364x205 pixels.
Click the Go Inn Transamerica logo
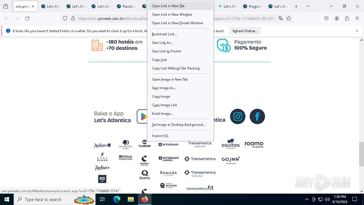click(x=231, y=160)
